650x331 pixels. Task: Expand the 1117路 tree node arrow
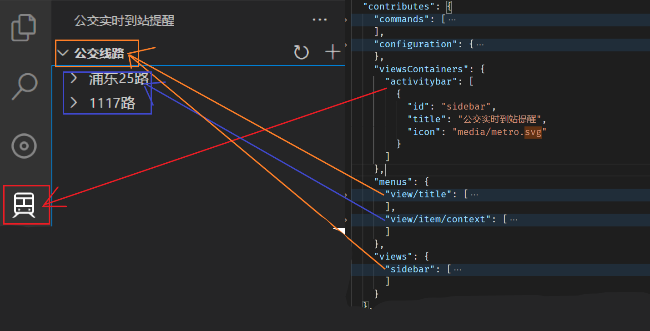[74, 103]
